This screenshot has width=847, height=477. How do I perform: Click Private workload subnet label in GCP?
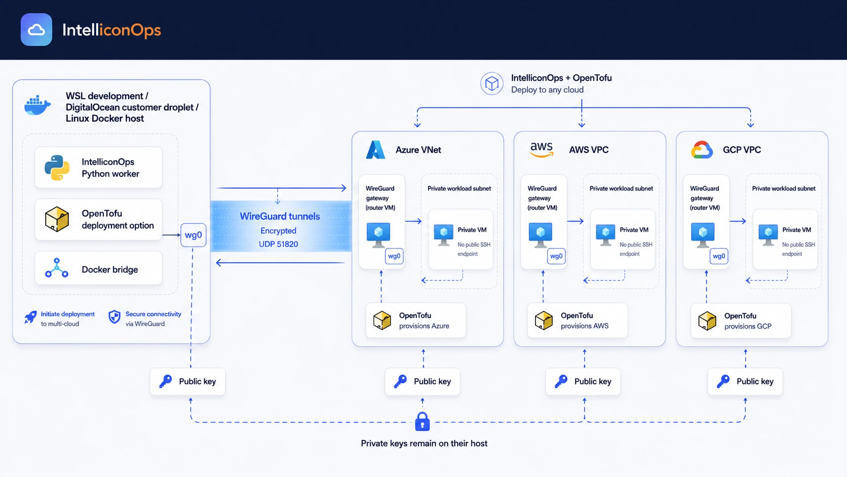[784, 189]
